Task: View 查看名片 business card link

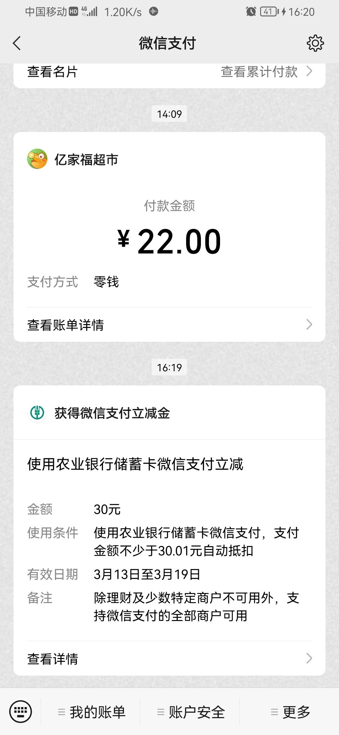Action: [x=52, y=72]
